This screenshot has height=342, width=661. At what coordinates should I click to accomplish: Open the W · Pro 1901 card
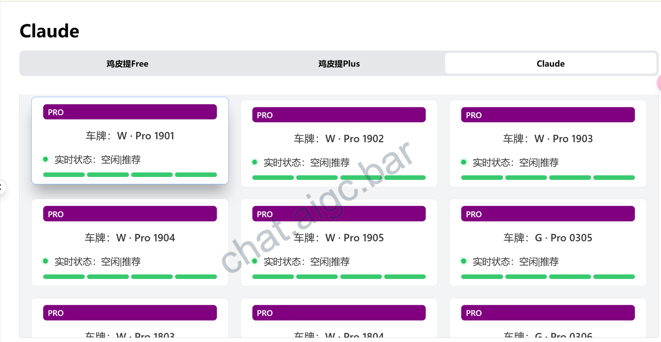(130, 140)
